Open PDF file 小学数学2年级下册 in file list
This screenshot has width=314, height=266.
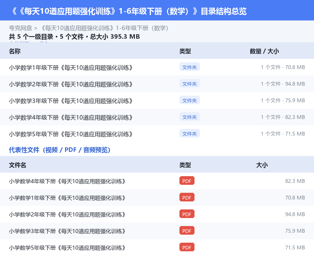67,215
